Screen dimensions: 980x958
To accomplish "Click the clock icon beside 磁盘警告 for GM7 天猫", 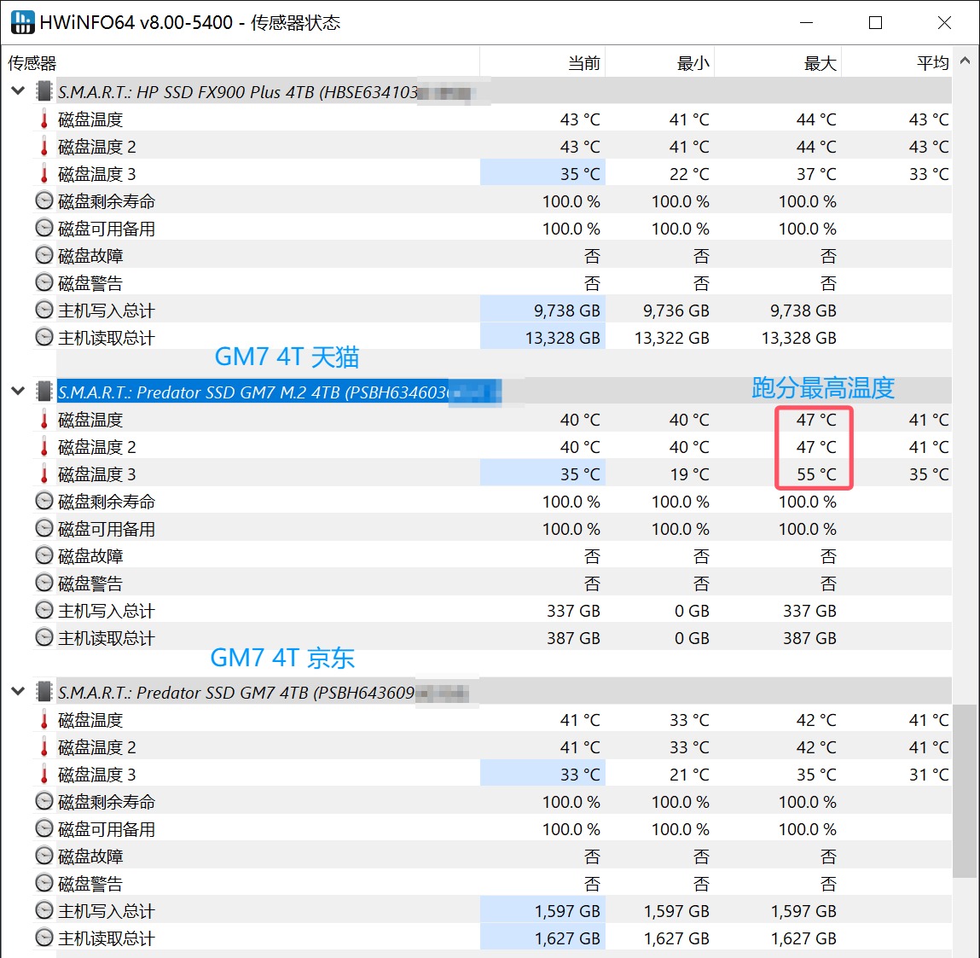I will 43,583.
